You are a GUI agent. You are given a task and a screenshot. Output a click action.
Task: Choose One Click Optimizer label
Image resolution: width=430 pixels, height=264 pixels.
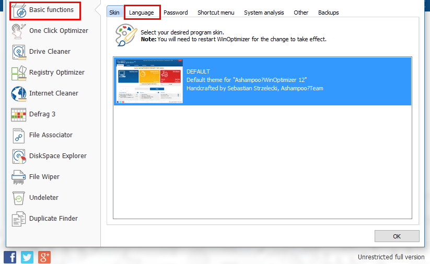point(59,31)
